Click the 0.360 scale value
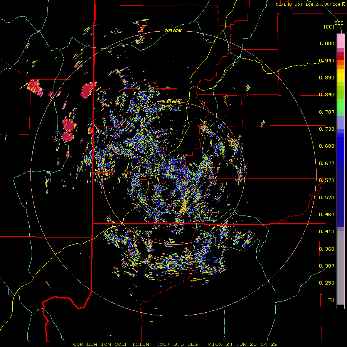Viewport: 347px width, 347px height. (327, 249)
